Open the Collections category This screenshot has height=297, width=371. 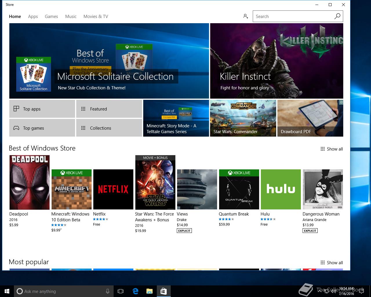pyautogui.click(x=109, y=128)
